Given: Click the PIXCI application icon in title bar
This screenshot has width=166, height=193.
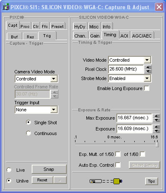Looking at the screenshot, I should (6, 7).
